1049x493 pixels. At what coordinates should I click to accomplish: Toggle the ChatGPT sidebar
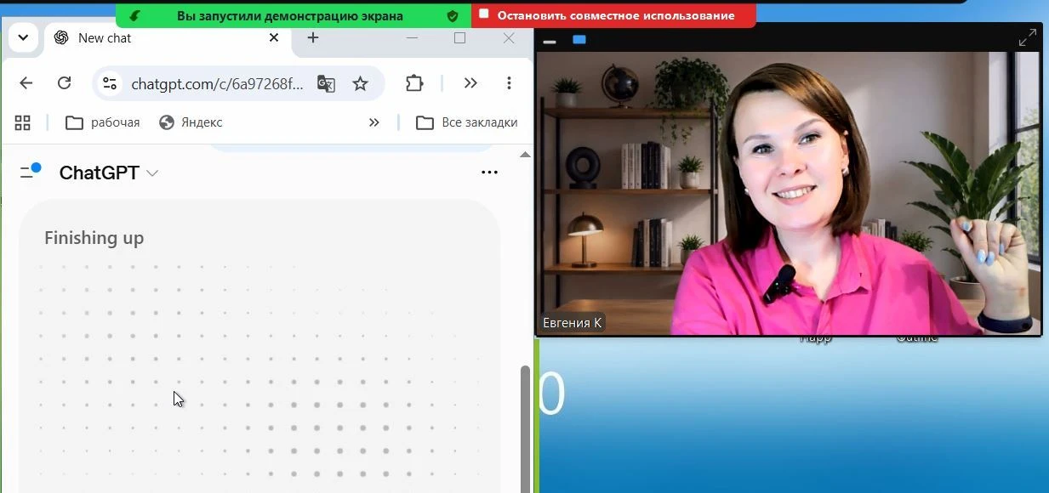(30, 172)
